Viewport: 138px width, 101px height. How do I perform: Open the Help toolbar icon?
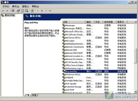tap(32, 11)
